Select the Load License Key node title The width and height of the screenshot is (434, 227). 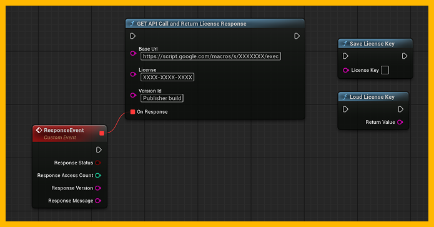click(372, 97)
